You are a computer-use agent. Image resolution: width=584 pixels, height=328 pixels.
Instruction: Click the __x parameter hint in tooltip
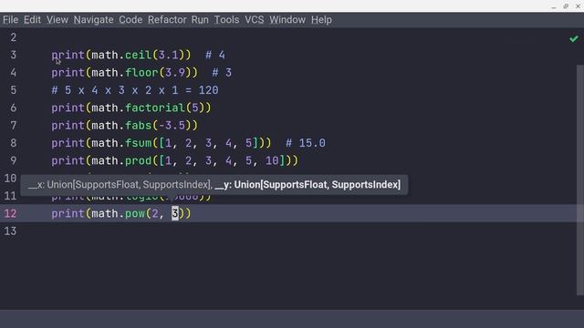(120, 184)
